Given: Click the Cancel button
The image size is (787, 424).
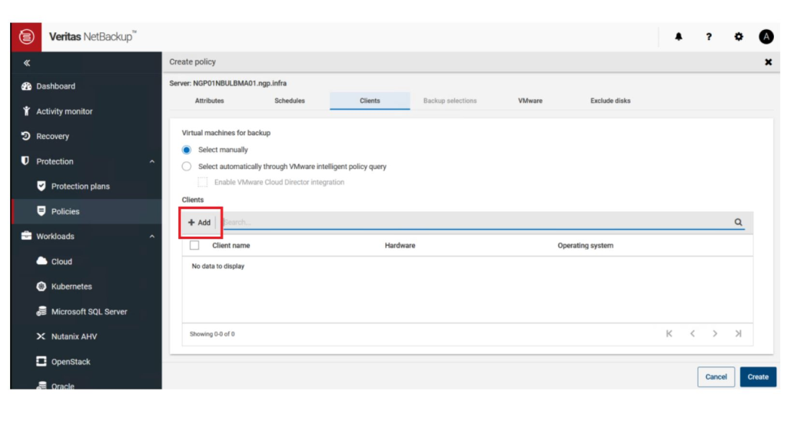Looking at the screenshot, I should (716, 377).
